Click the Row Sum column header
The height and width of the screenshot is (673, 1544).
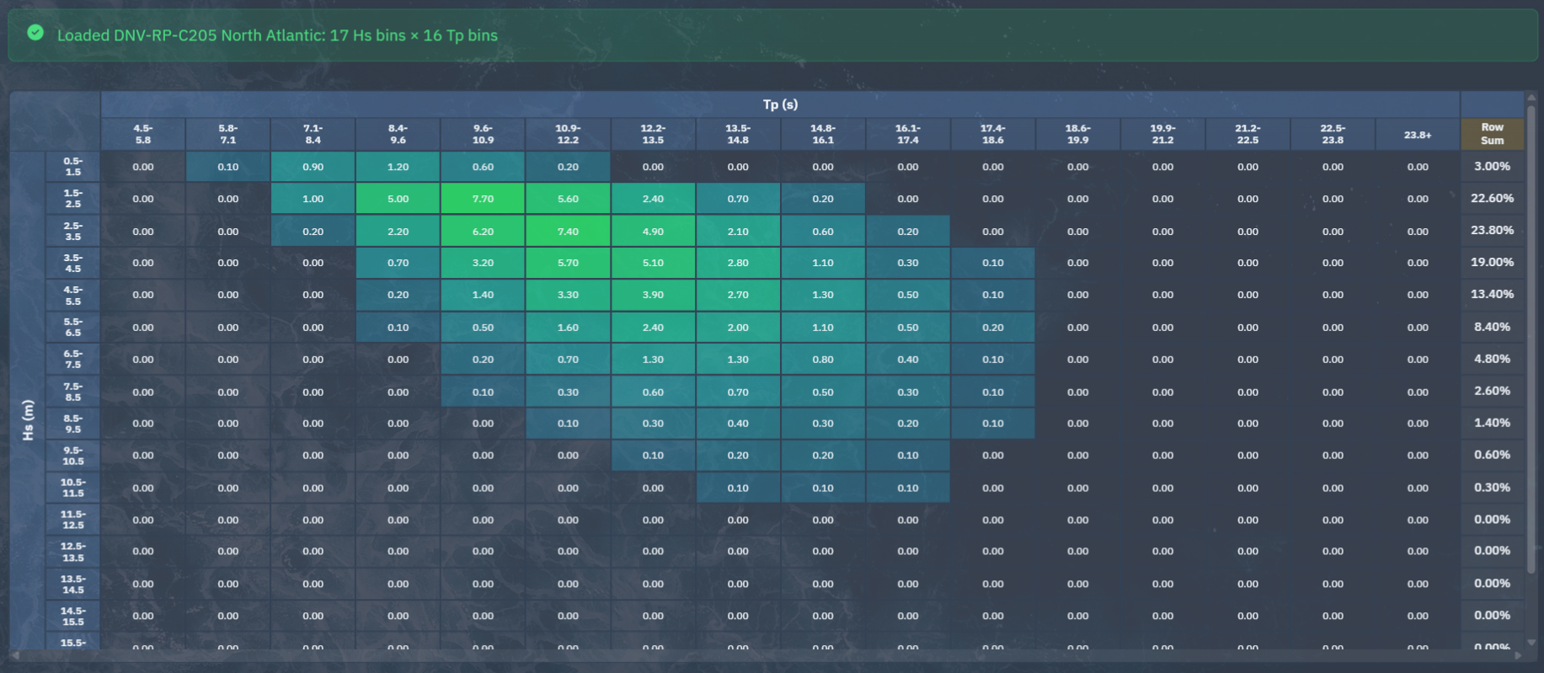click(x=1492, y=134)
